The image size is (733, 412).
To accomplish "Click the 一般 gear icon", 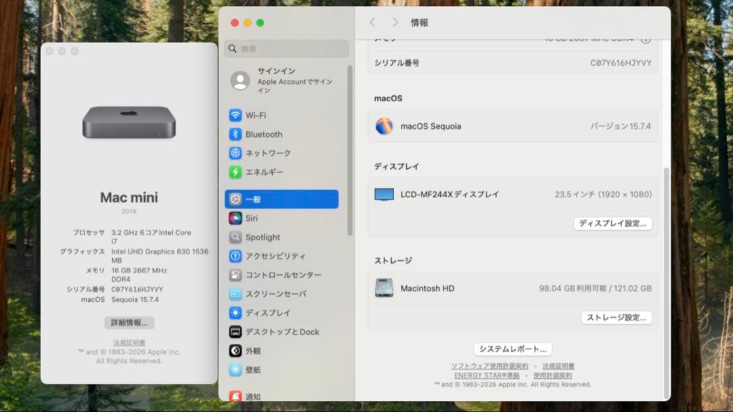I will click(235, 199).
